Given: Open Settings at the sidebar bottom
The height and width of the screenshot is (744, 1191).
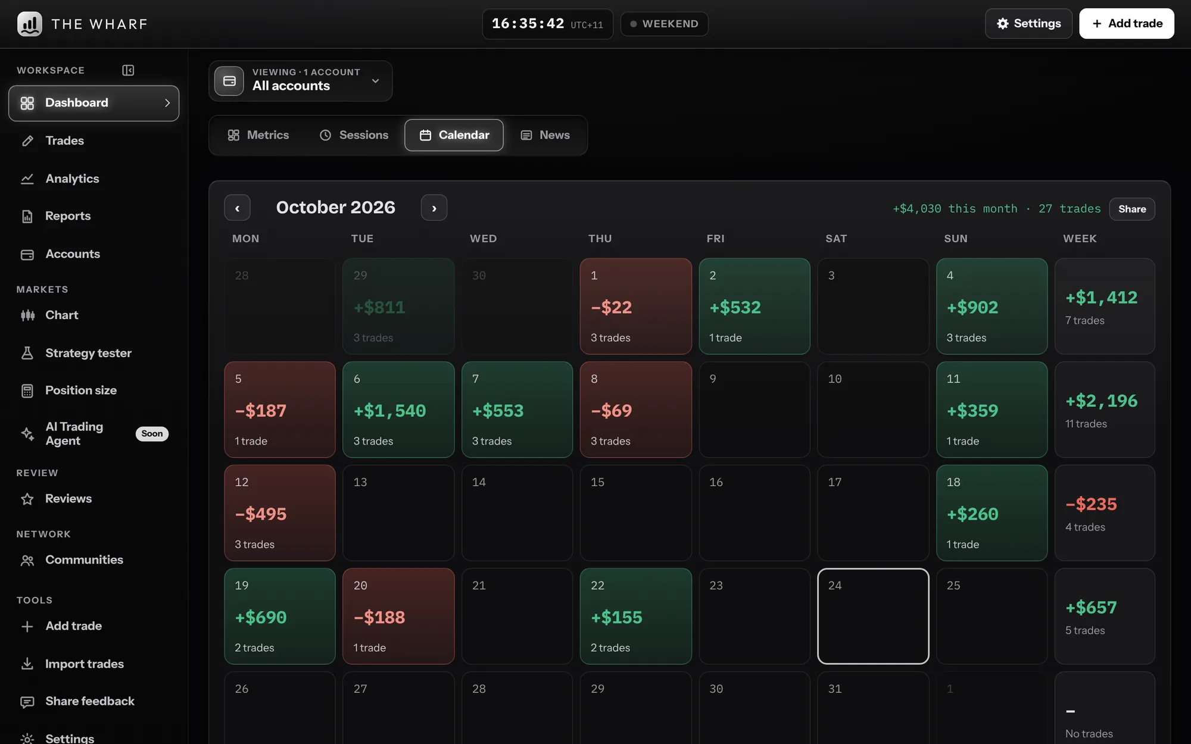Looking at the screenshot, I should [x=69, y=738].
